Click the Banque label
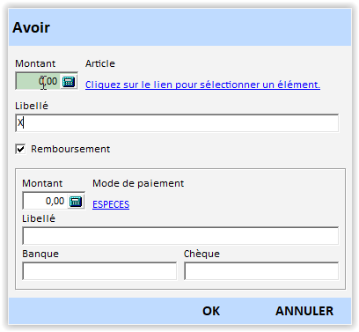The image size is (359, 332). coord(40,254)
